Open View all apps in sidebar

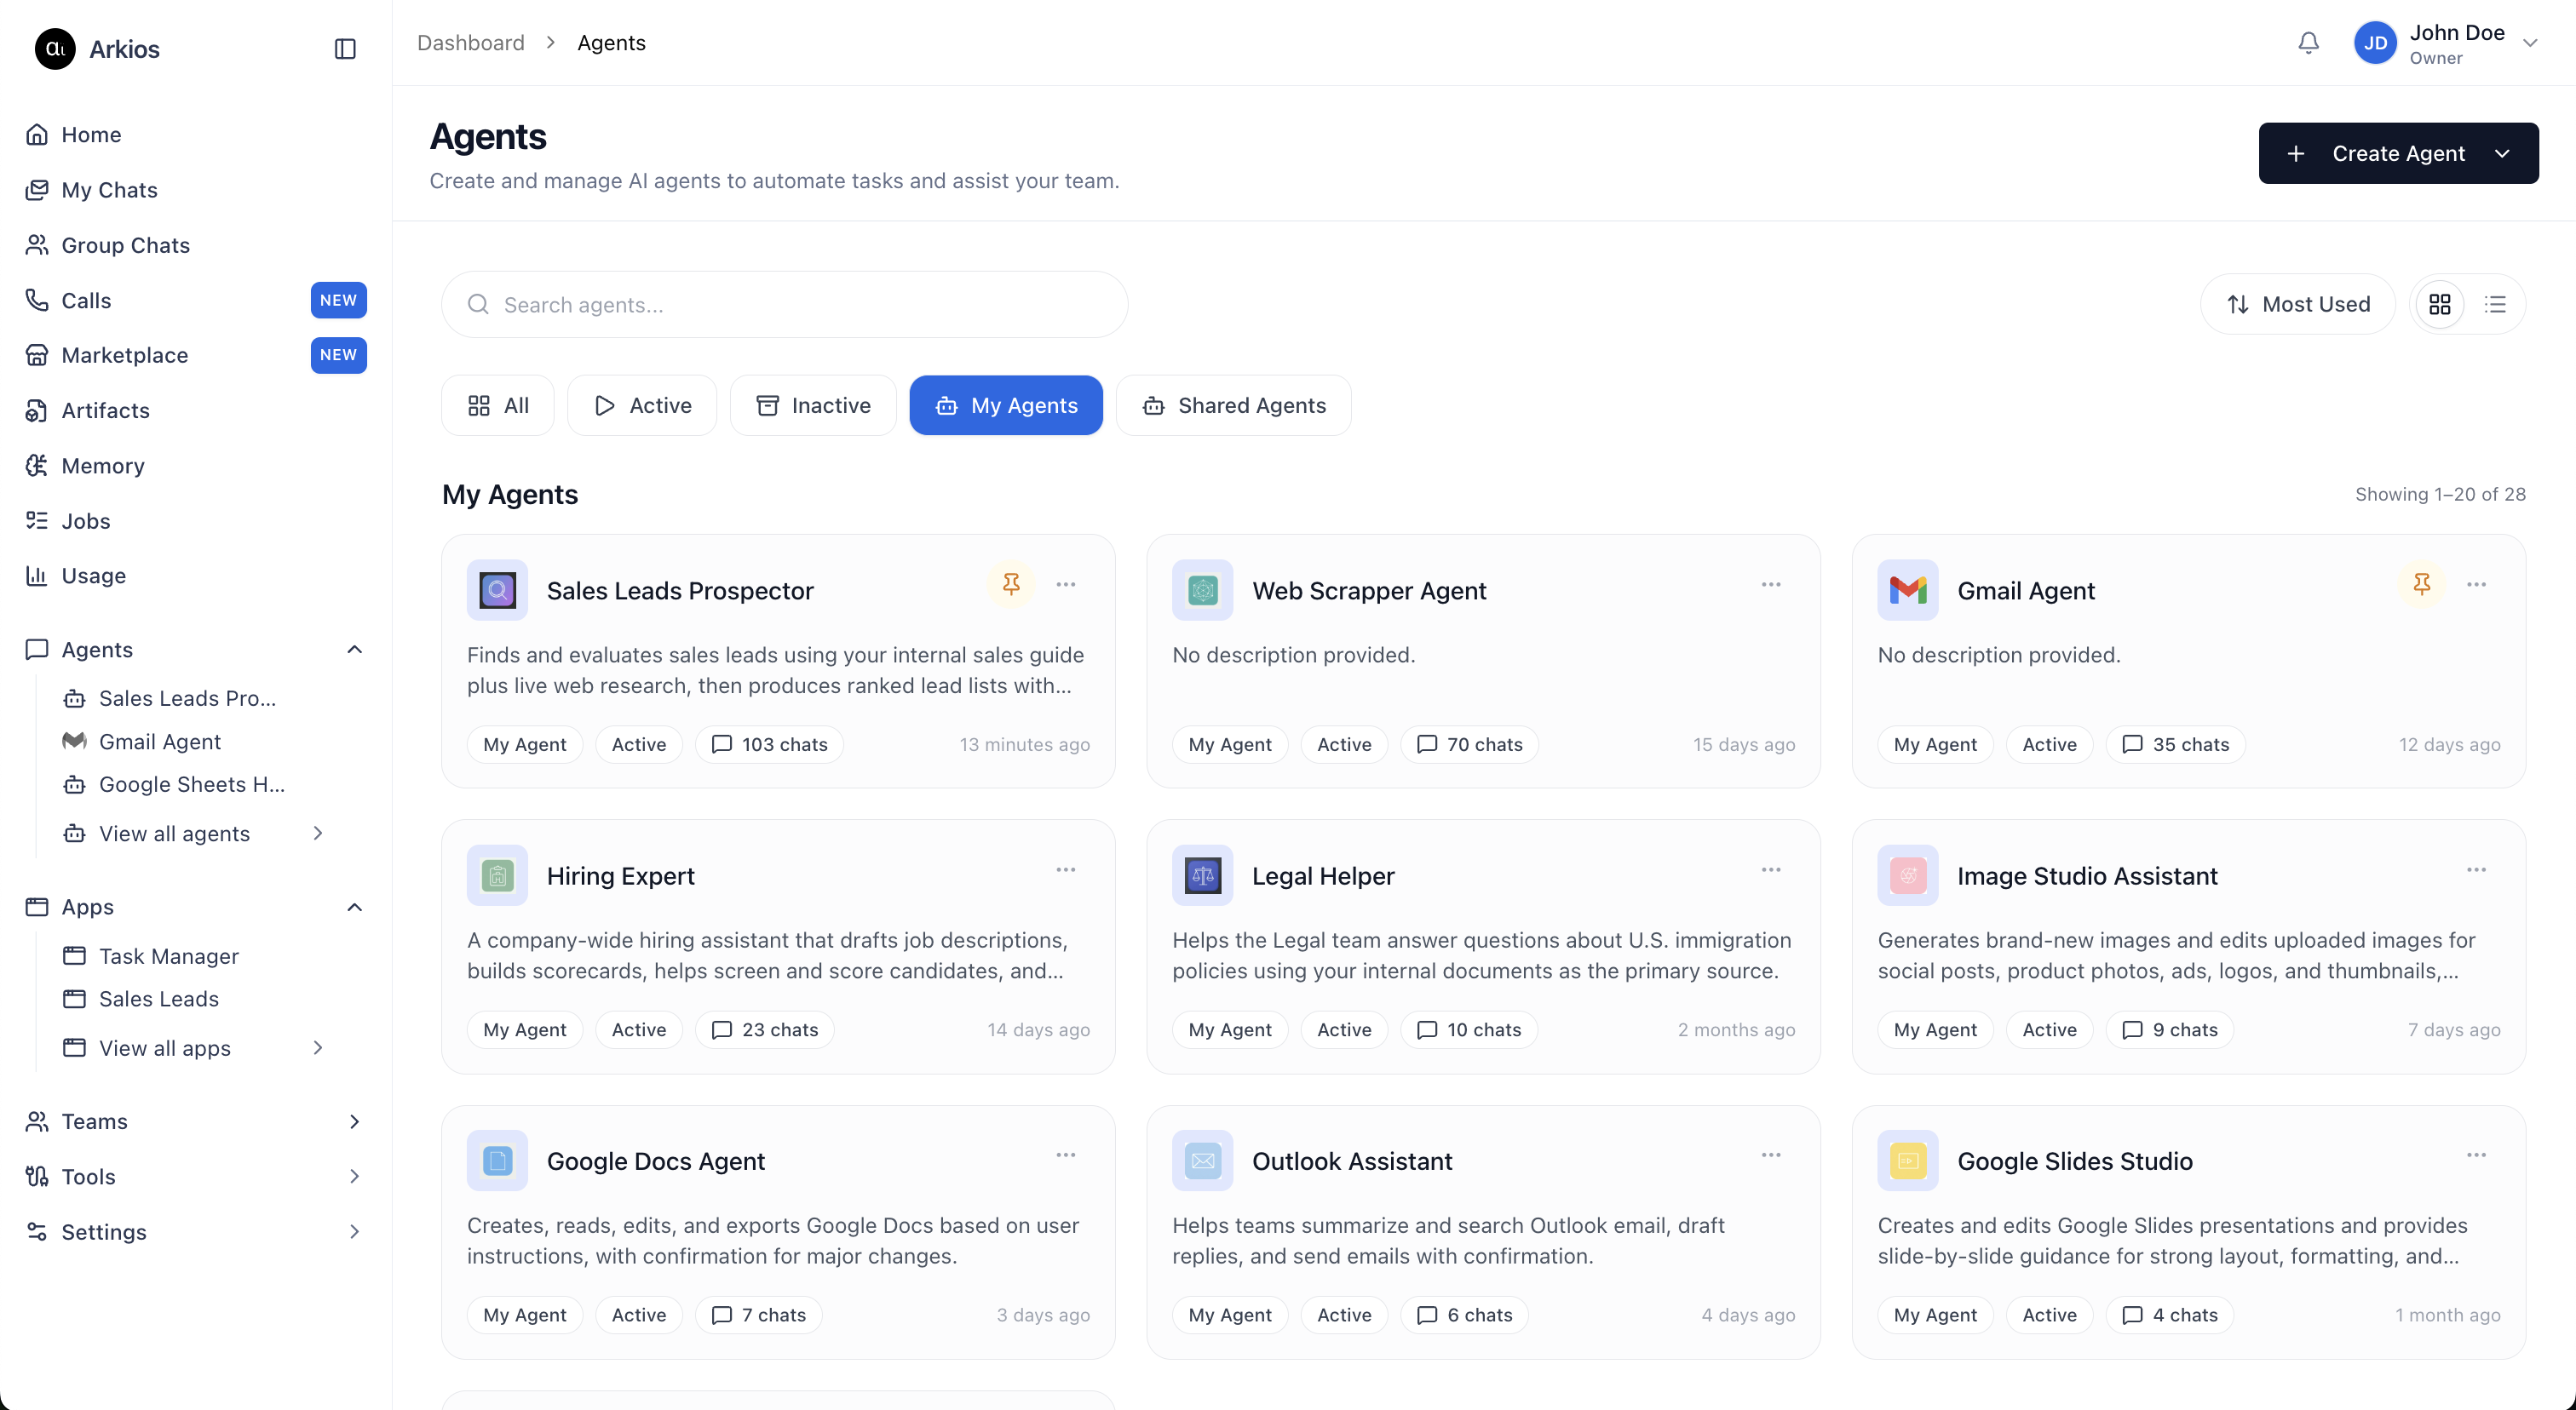point(195,1048)
